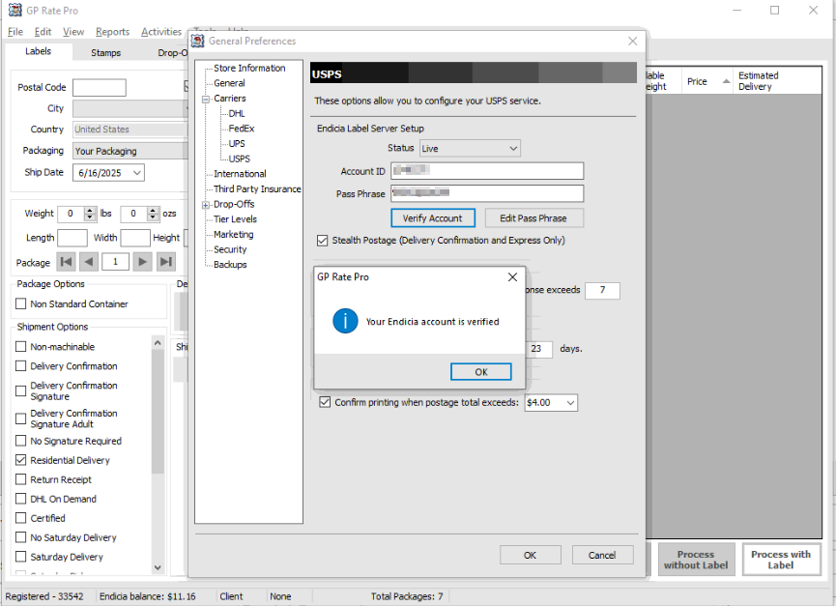Toggle Confirm printing when postage exceeds checkbox
The height and width of the screenshot is (606, 836).
click(x=325, y=402)
